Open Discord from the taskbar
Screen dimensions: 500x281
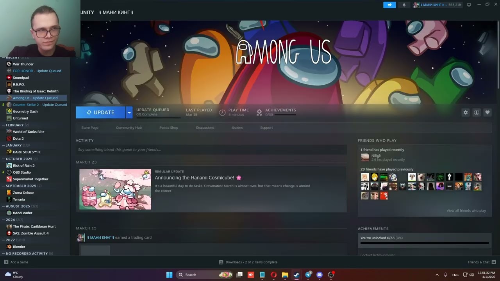click(x=320, y=275)
